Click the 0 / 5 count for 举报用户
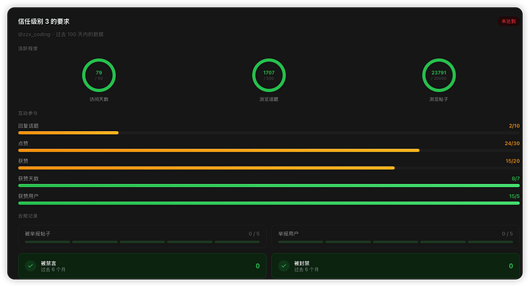This screenshot has height=286, width=530. coord(508,234)
